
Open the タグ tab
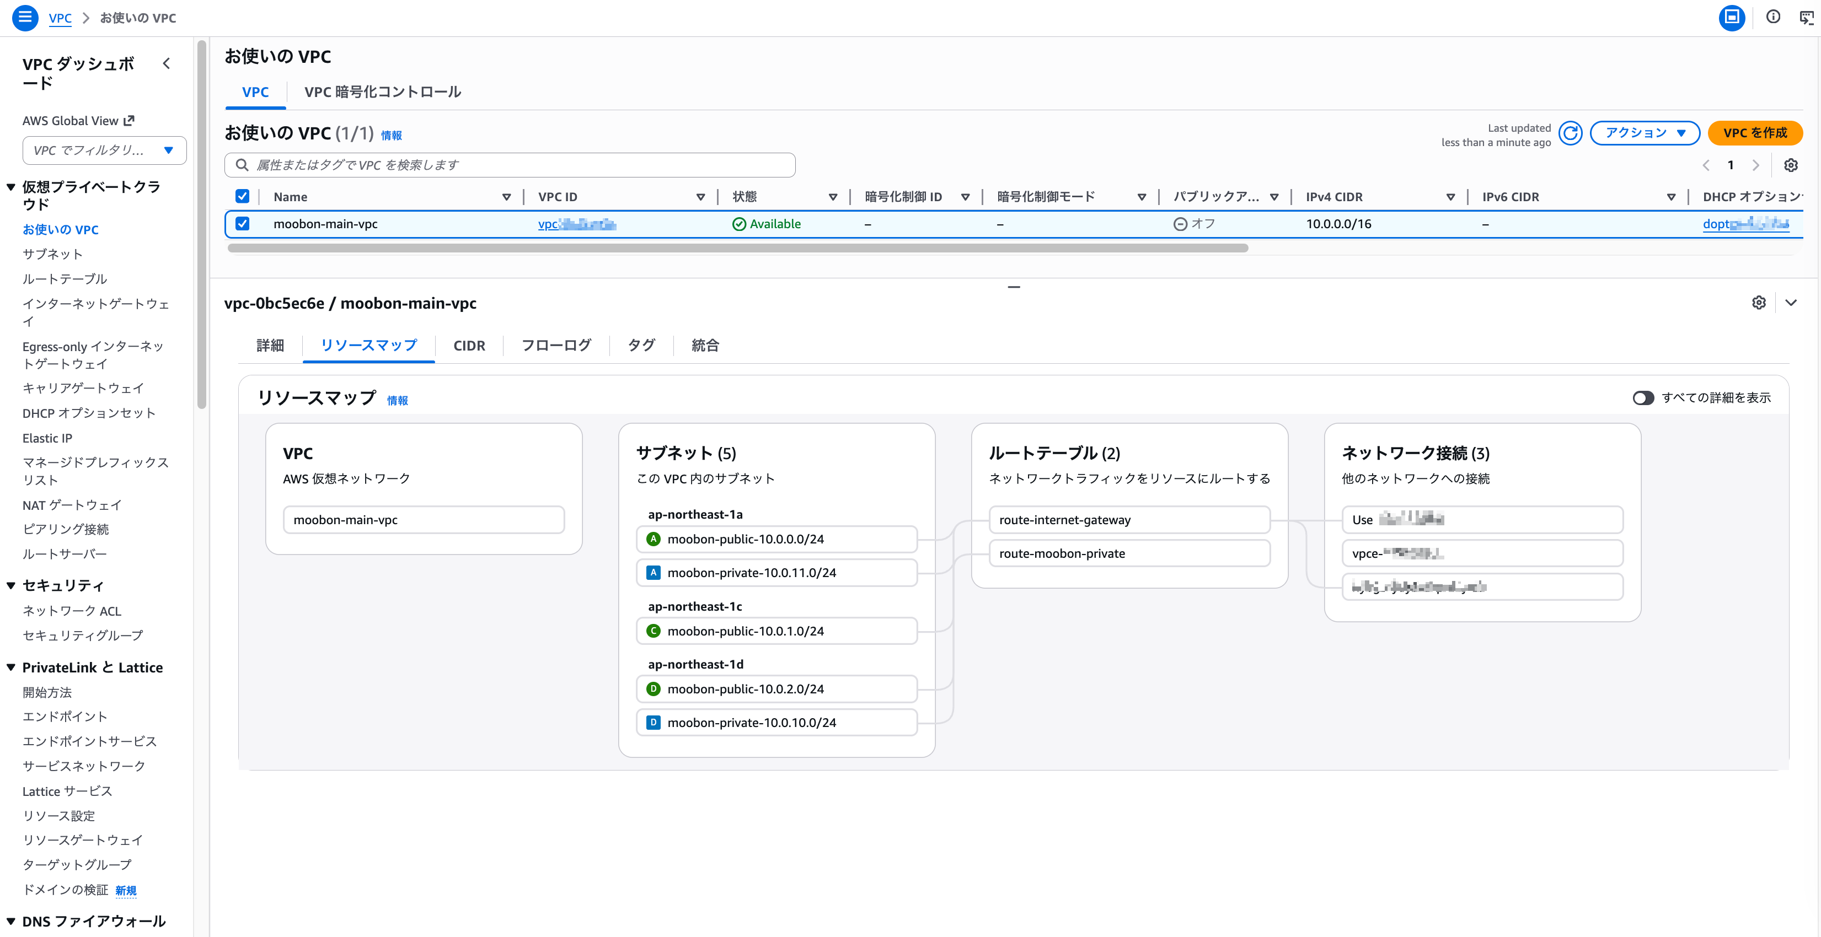(x=641, y=346)
